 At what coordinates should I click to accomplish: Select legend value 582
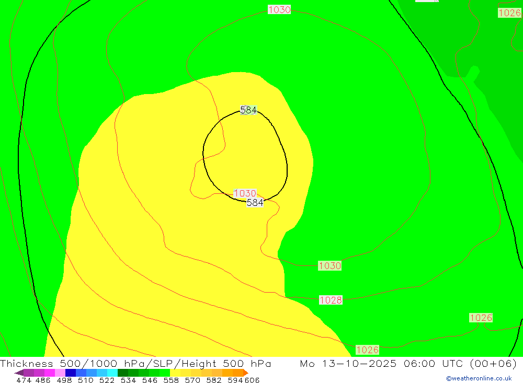click(214, 380)
